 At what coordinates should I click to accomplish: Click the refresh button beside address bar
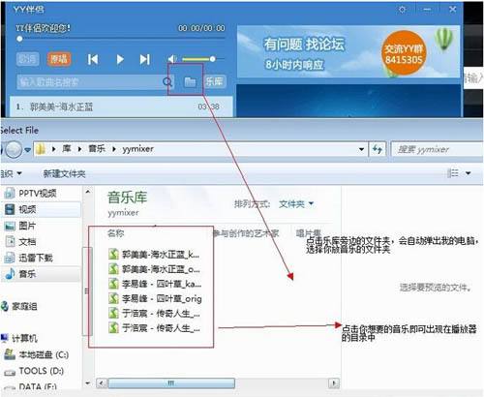(x=378, y=149)
